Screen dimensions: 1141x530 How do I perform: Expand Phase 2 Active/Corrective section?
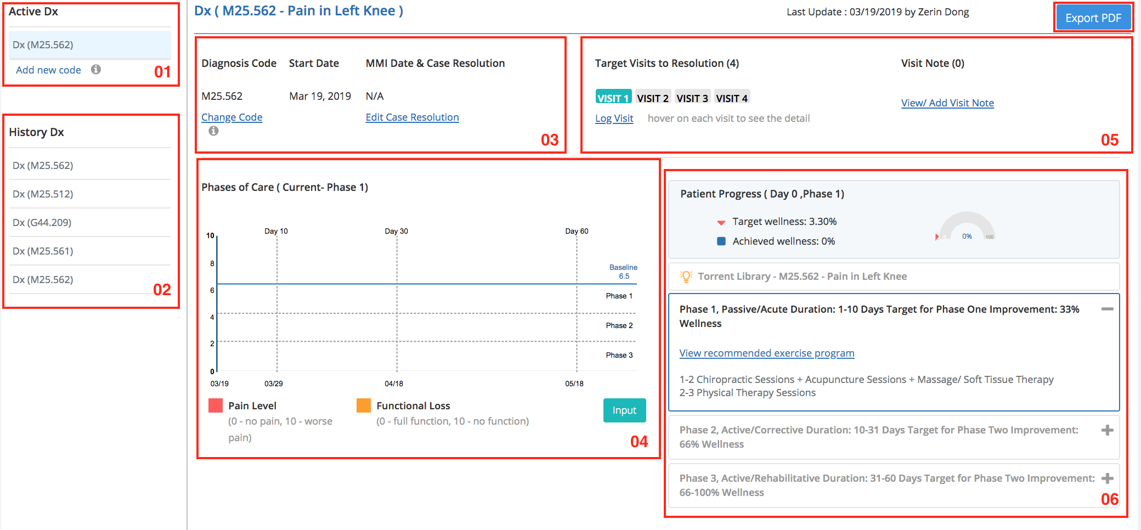(x=1107, y=430)
